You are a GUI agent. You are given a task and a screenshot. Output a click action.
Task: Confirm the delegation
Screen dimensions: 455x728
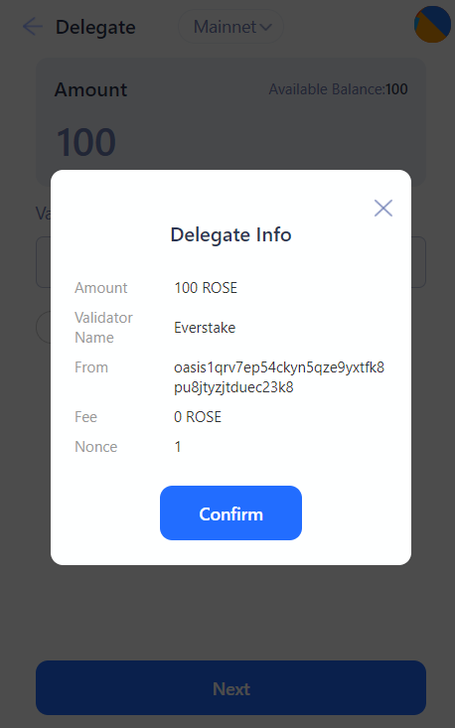coord(230,513)
